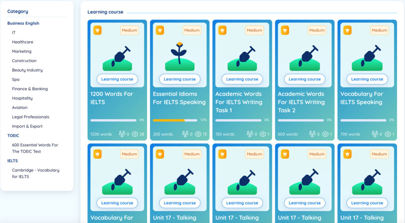This screenshot has width=405, height=223.
Task: Select Healthcare category
Action: pyautogui.click(x=23, y=42)
